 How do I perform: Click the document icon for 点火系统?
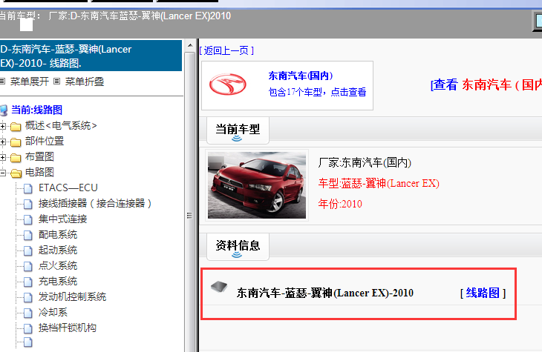[x=28, y=266]
